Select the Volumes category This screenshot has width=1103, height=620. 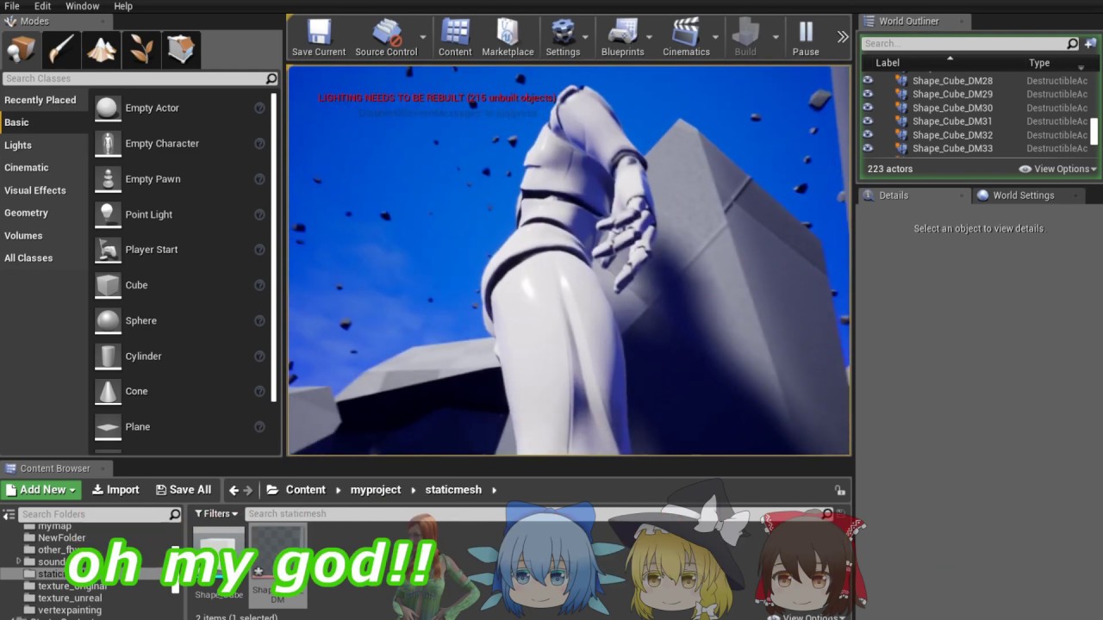[x=23, y=235]
